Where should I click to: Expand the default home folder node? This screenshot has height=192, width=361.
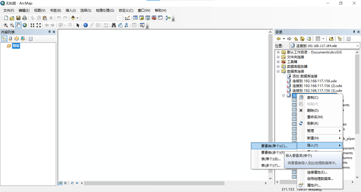click(x=278, y=52)
